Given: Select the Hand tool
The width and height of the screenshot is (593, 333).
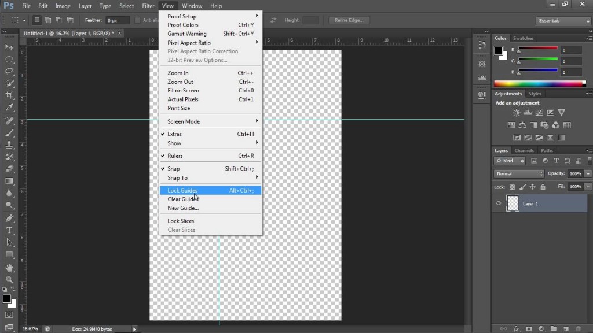Looking at the screenshot, I should [x=9, y=268].
